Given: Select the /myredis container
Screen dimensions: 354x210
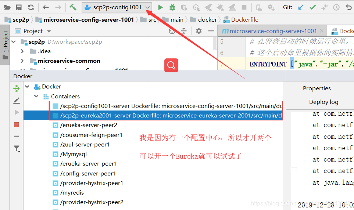Looking at the screenshot, I should coord(68,193).
